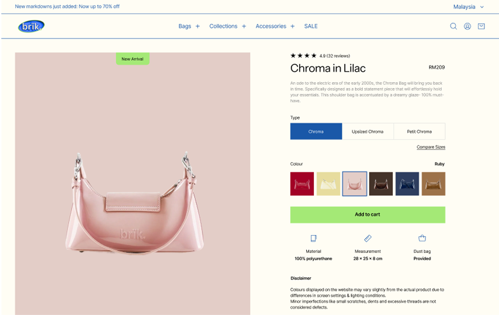Expand the Collections menu plus sign
The height and width of the screenshot is (315, 499).
pyautogui.click(x=244, y=26)
